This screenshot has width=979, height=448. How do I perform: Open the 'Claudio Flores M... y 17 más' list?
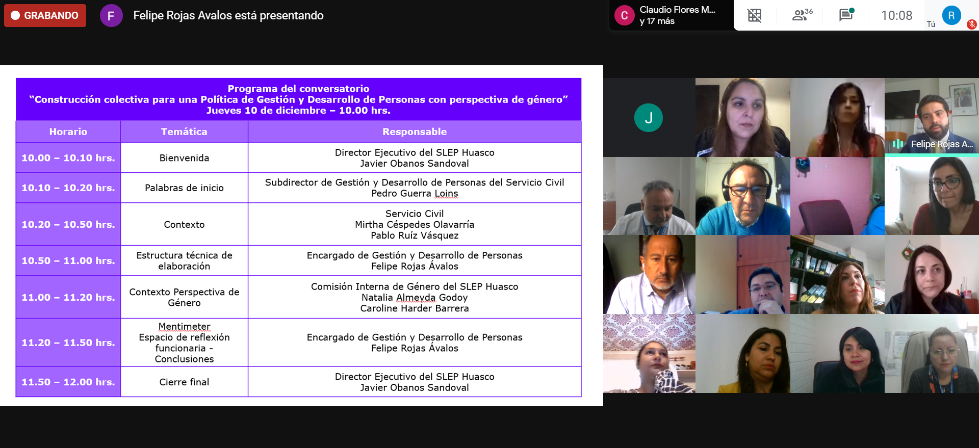(677, 15)
